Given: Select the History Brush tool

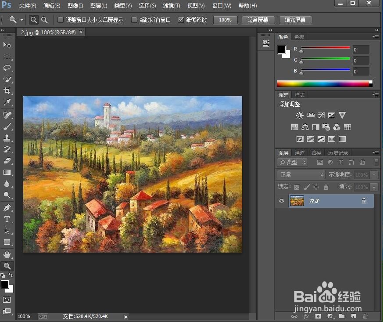Looking at the screenshot, I should (7, 149).
